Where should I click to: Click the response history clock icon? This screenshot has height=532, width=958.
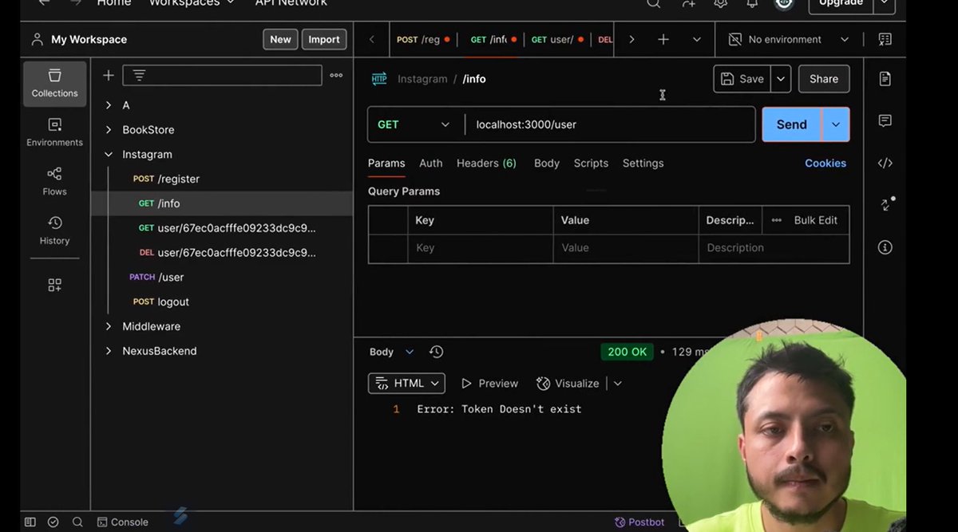pos(436,352)
